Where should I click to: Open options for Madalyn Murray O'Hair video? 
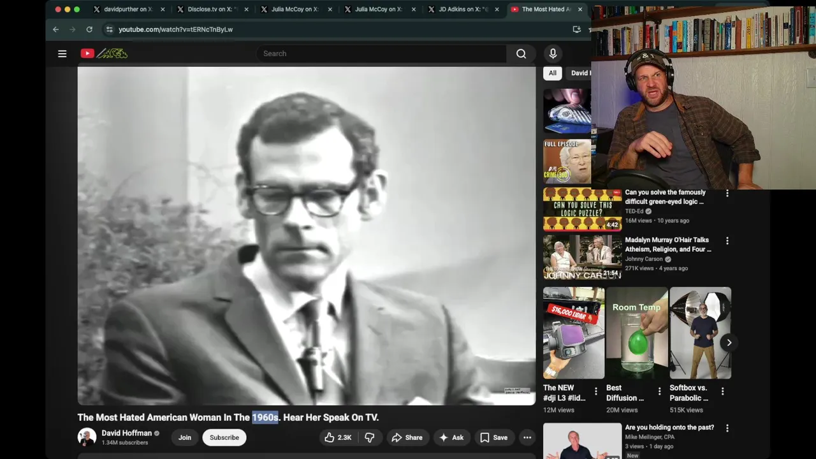pyautogui.click(x=727, y=241)
